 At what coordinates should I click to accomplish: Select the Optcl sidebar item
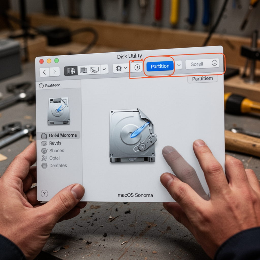(x=54, y=158)
